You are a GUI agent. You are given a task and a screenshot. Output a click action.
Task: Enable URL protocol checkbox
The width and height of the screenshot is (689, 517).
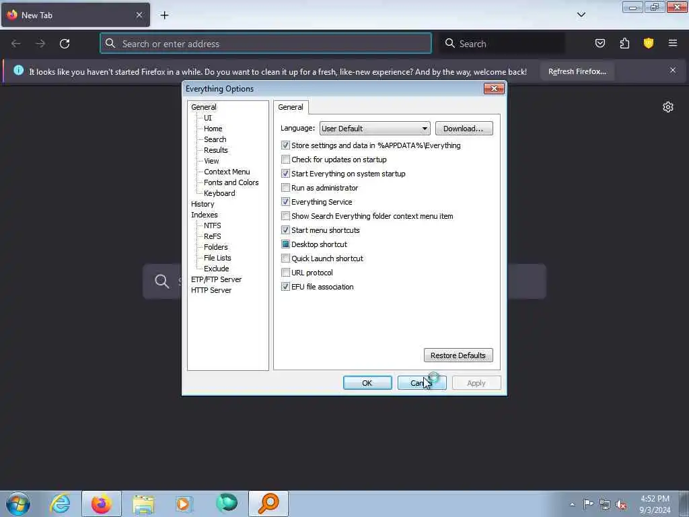285,273
